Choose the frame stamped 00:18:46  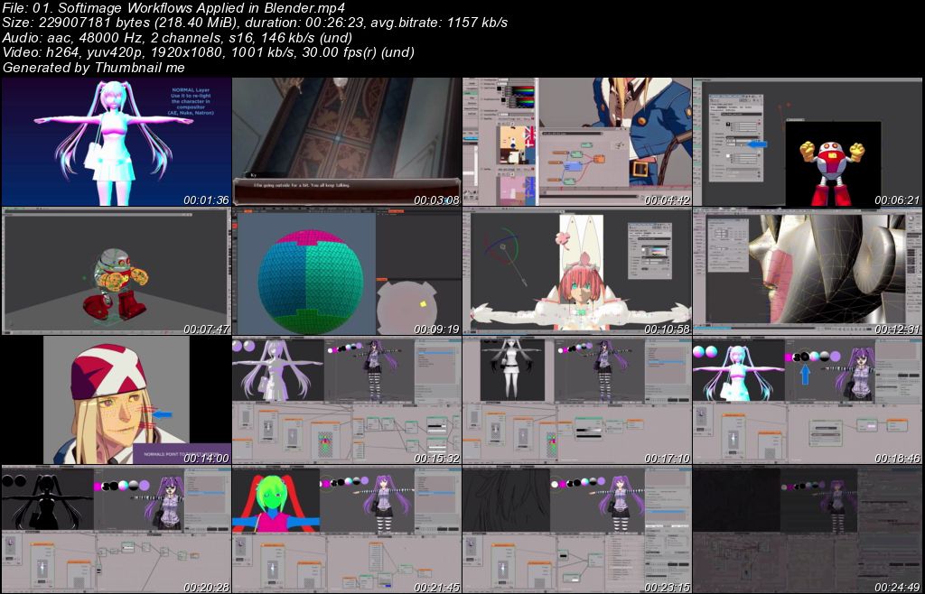click(x=808, y=400)
